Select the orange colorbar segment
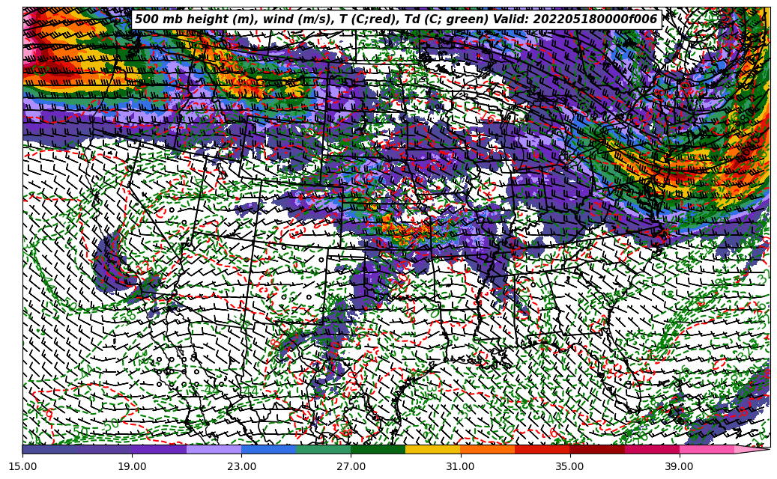 tap(487, 450)
